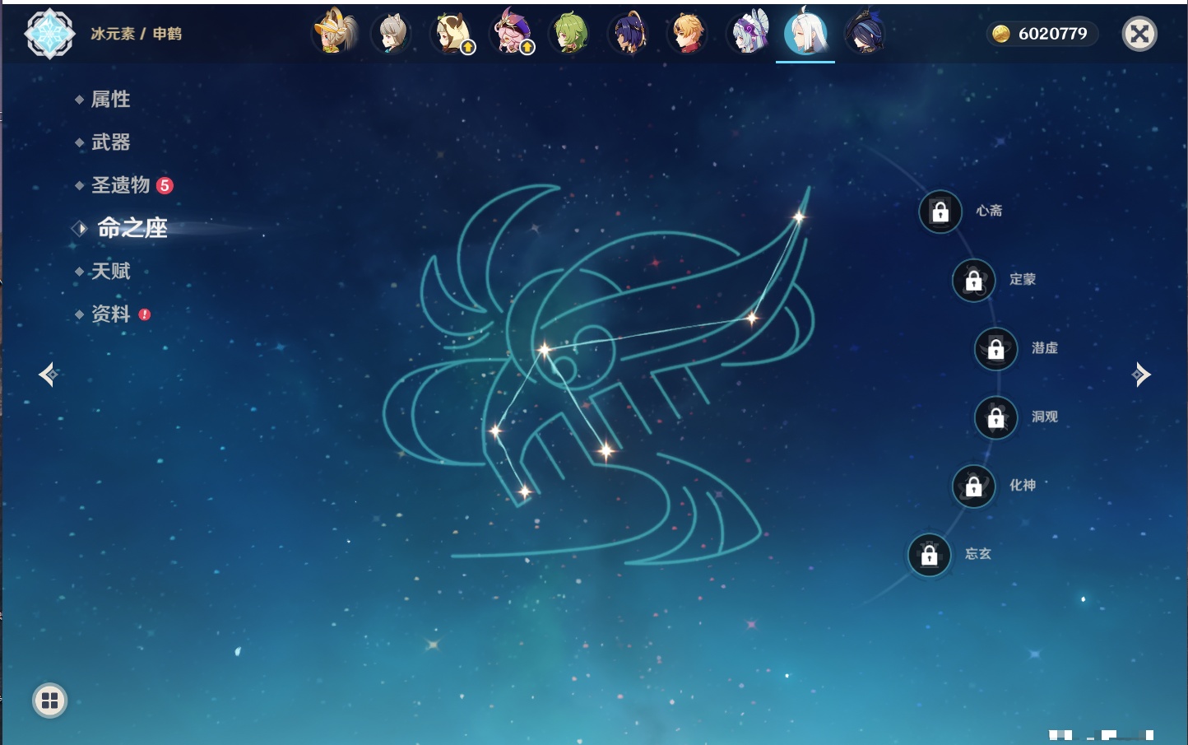Open the 天赋 talents tab

110,271
